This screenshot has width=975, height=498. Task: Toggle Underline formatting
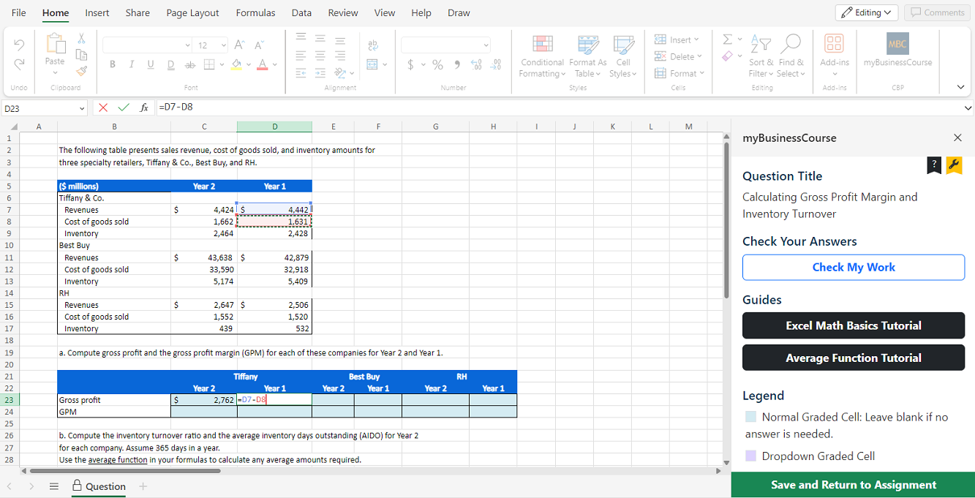[x=151, y=65]
